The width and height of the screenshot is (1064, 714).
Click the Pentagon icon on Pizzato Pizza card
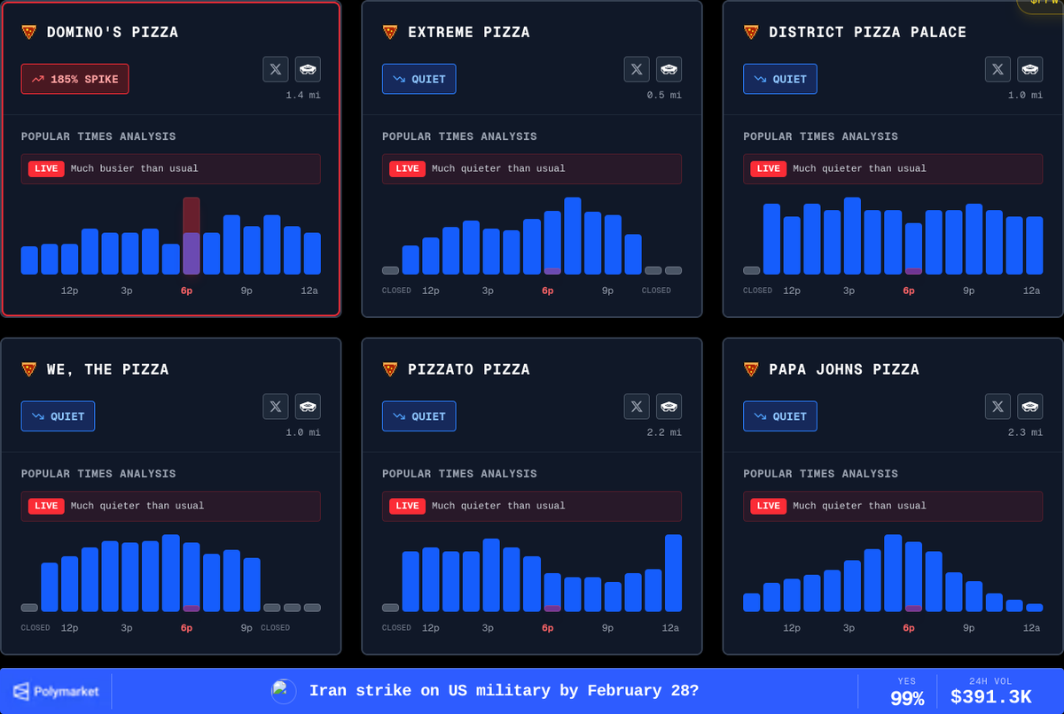coord(669,407)
